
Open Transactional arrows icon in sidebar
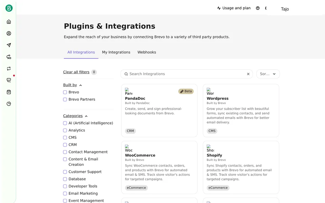click(9, 69)
